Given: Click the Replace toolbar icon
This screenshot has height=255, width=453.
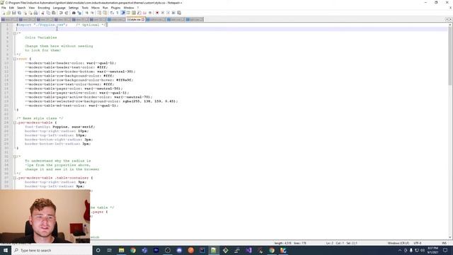Looking at the screenshot, I should point(79,13).
